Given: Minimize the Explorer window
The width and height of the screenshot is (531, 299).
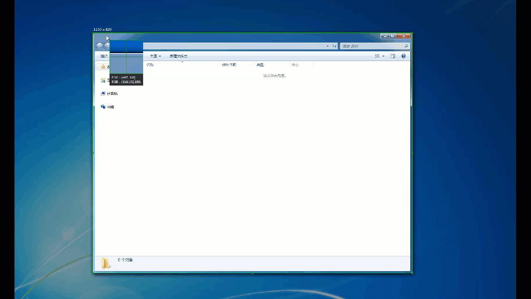Looking at the screenshot, I should 385,36.
